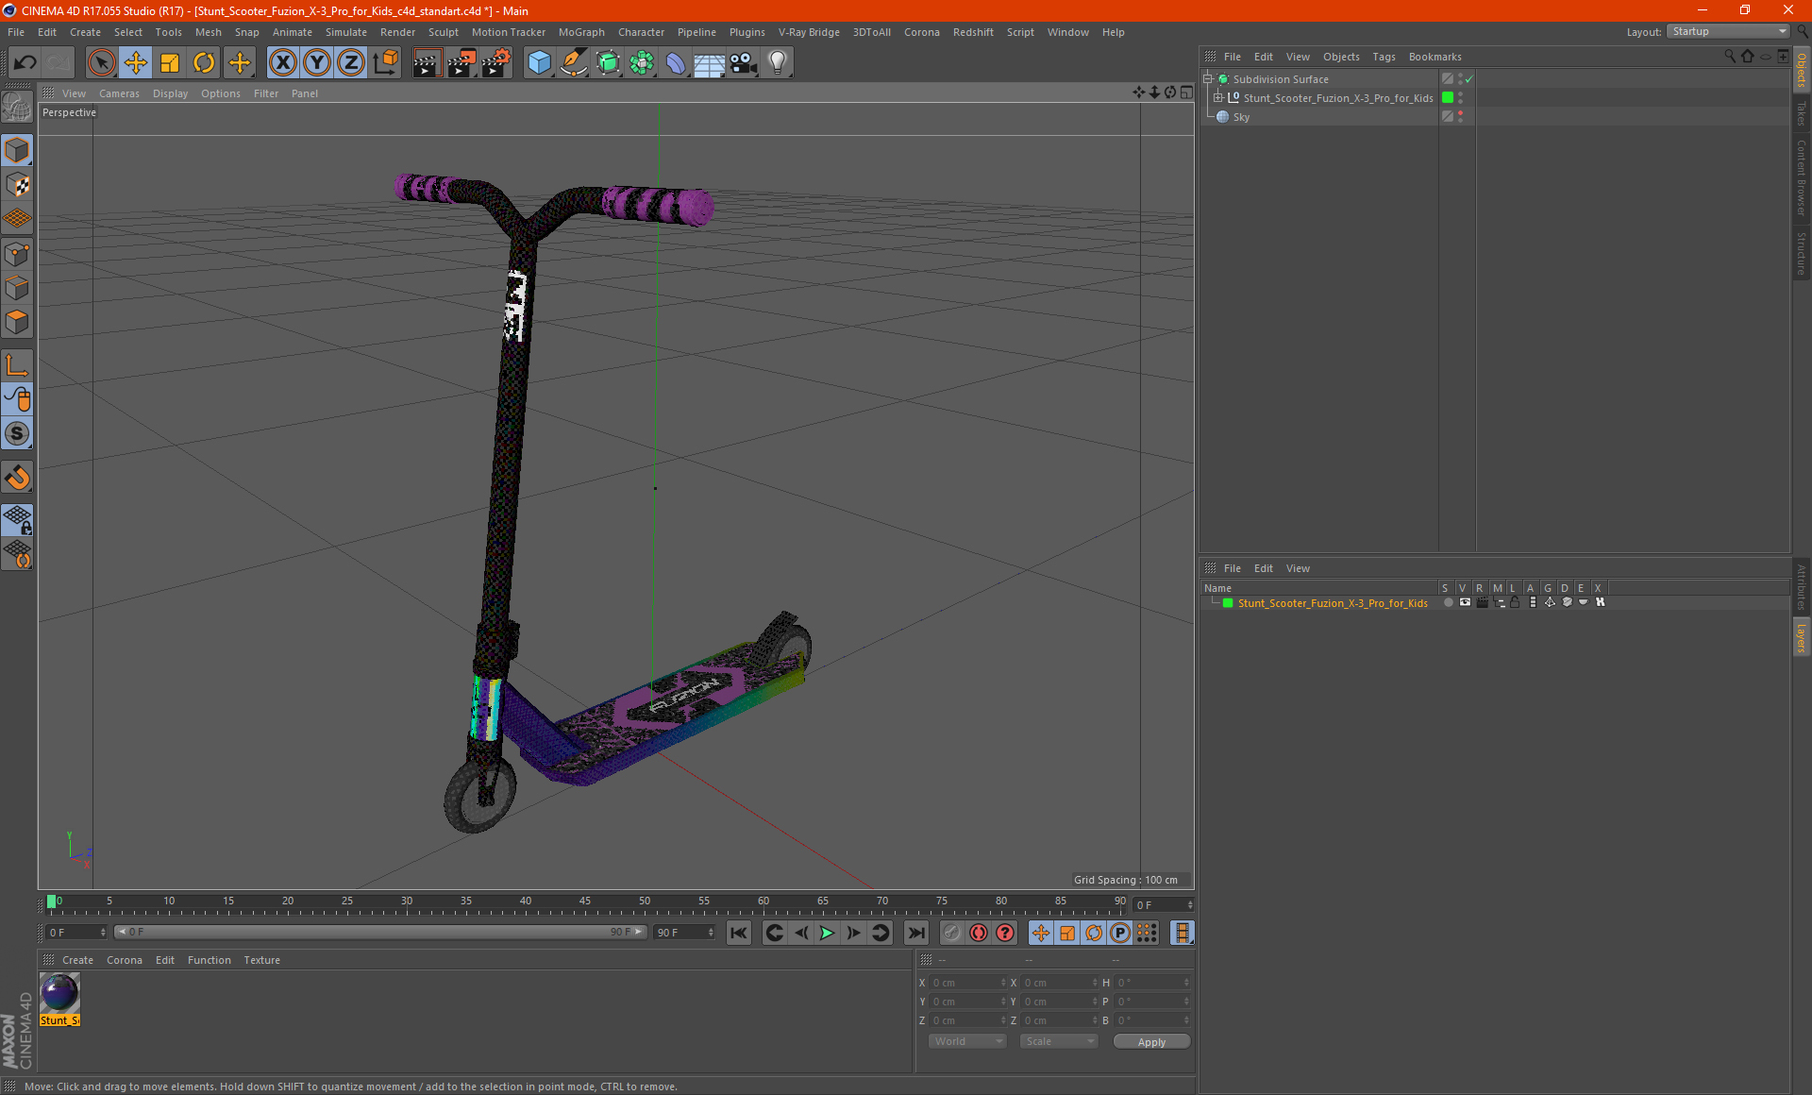Select the Sky object

pyautogui.click(x=1241, y=117)
